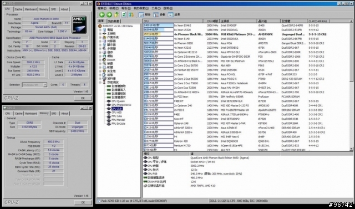Click the Refresh icon in EVEREST toolbar
355x209 pixels.
click(124, 14)
